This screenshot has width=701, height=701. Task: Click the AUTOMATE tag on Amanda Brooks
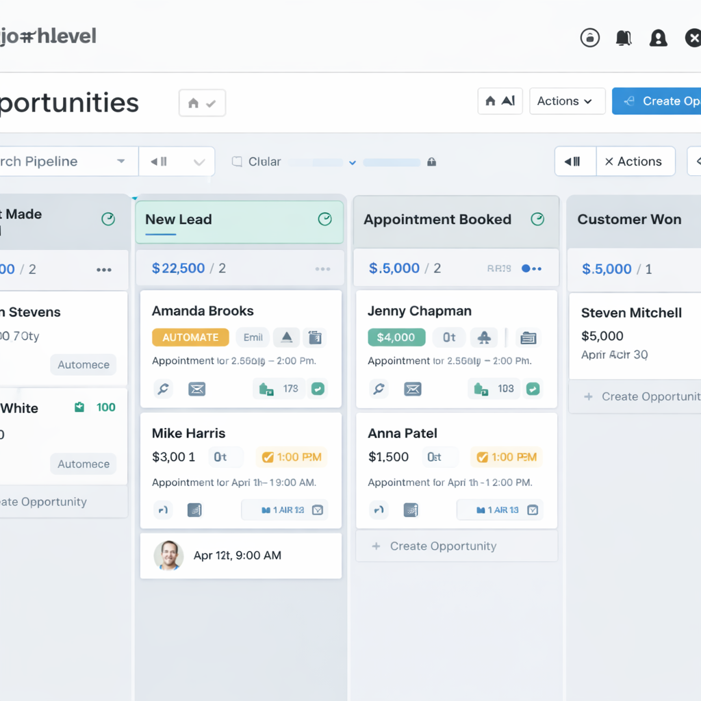[190, 337]
